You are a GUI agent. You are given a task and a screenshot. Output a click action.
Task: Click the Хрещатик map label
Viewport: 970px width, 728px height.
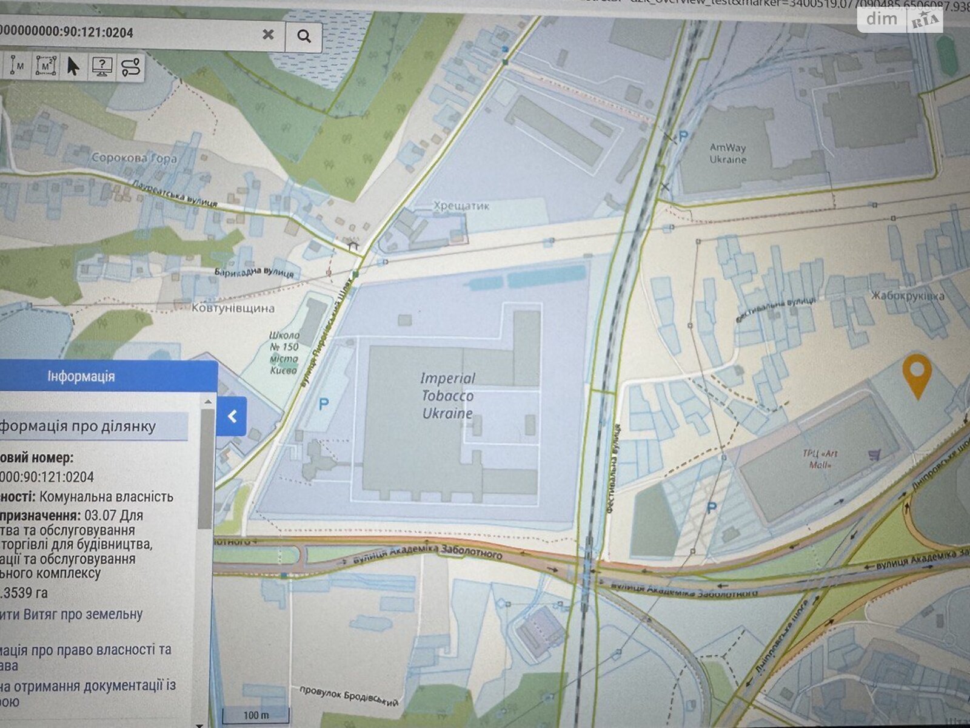tap(461, 206)
